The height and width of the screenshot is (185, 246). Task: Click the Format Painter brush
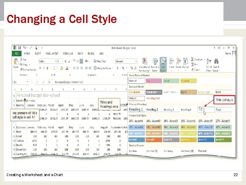[x=21, y=69]
